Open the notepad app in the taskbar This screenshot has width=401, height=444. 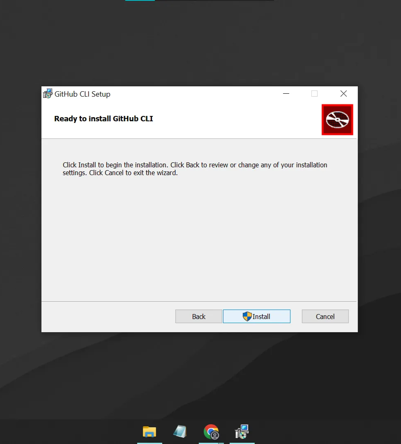point(180,432)
